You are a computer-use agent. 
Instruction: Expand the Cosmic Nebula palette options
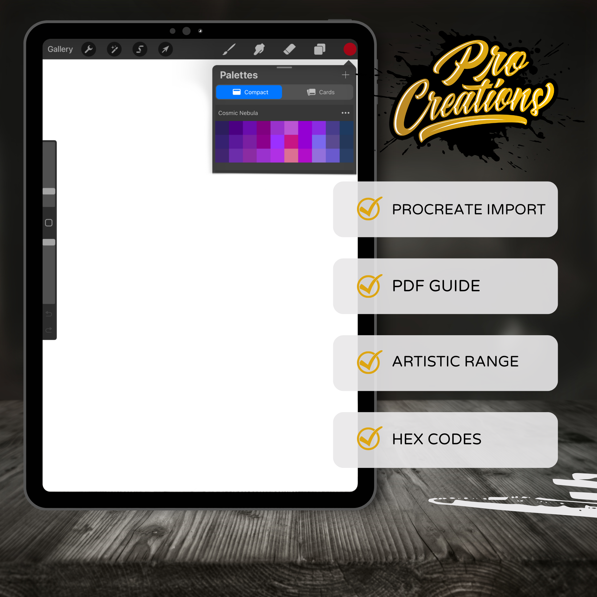pos(347,114)
